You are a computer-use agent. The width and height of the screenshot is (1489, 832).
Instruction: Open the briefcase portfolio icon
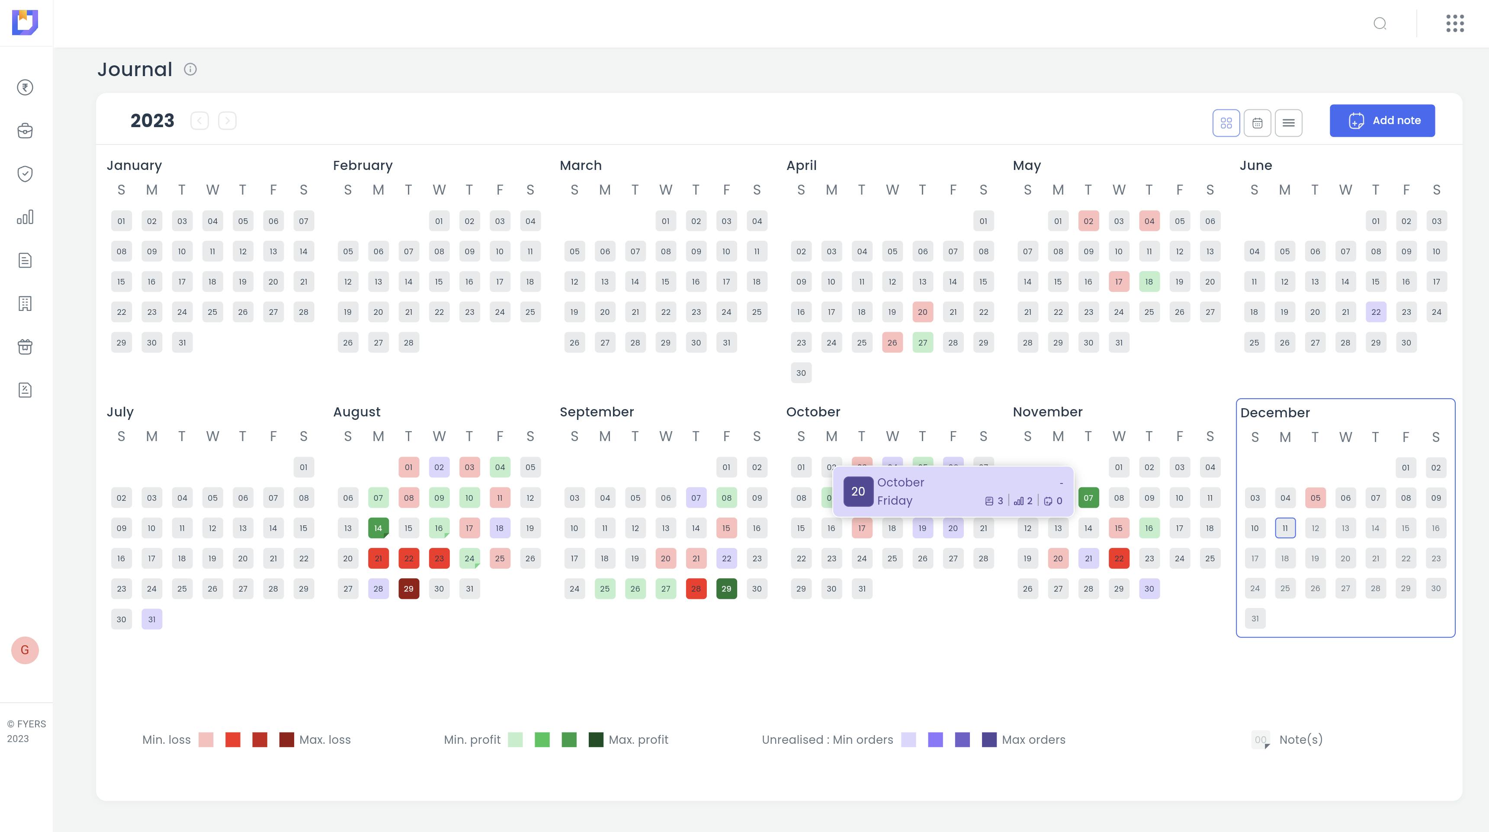coord(25,131)
